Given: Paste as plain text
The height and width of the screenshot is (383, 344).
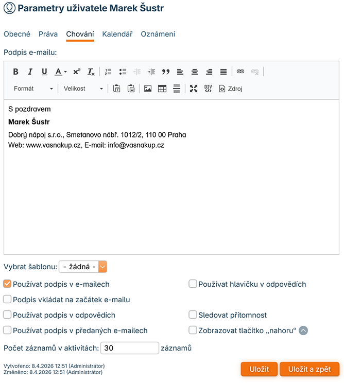Looking at the screenshot, I should tap(116, 89).
